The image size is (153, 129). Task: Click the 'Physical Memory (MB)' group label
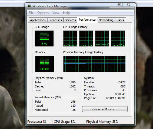49,78
